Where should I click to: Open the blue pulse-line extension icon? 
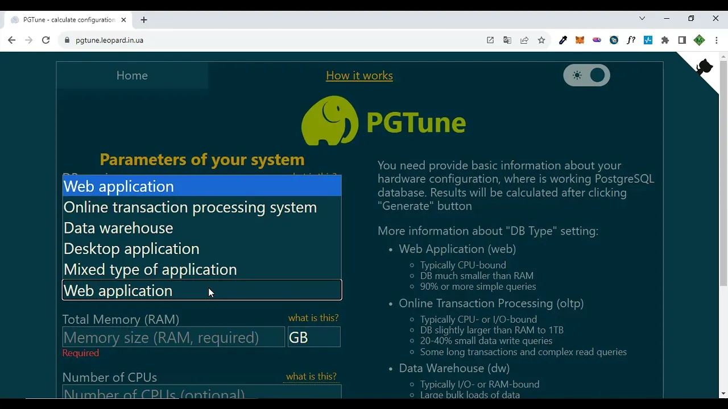(x=648, y=40)
